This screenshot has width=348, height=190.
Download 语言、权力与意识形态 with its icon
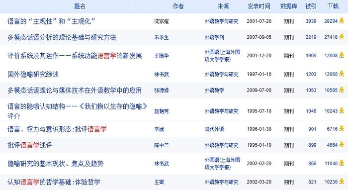click(342, 128)
